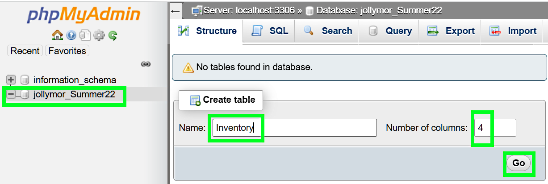Open help via the blue question mark icon
The image size is (548, 184).
(x=71, y=35)
